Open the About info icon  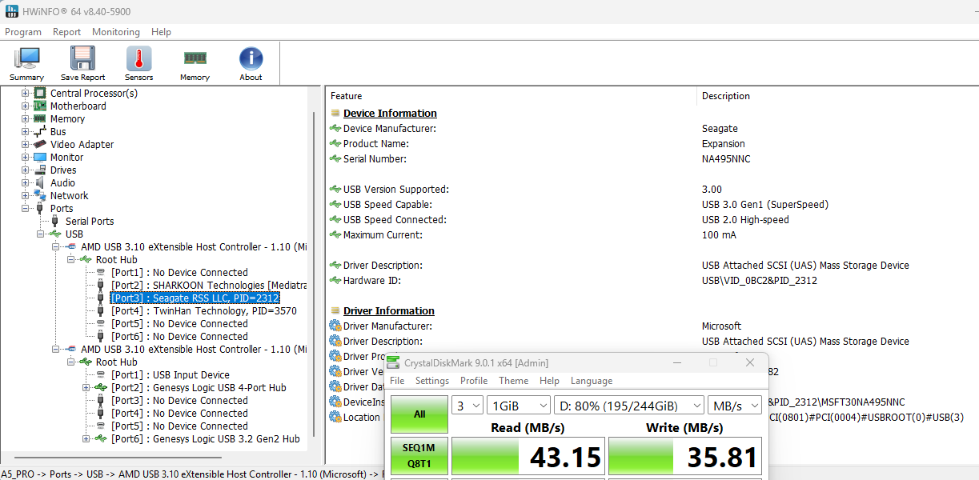[x=251, y=59]
